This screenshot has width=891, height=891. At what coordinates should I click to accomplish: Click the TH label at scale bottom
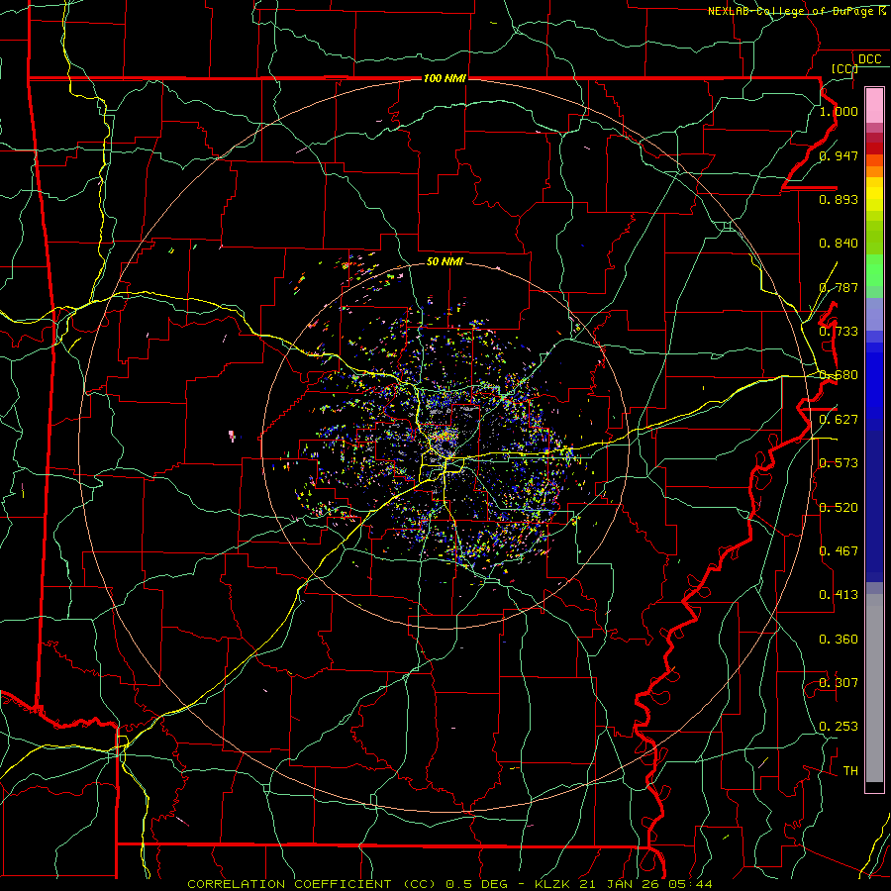pyautogui.click(x=850, y=771)
